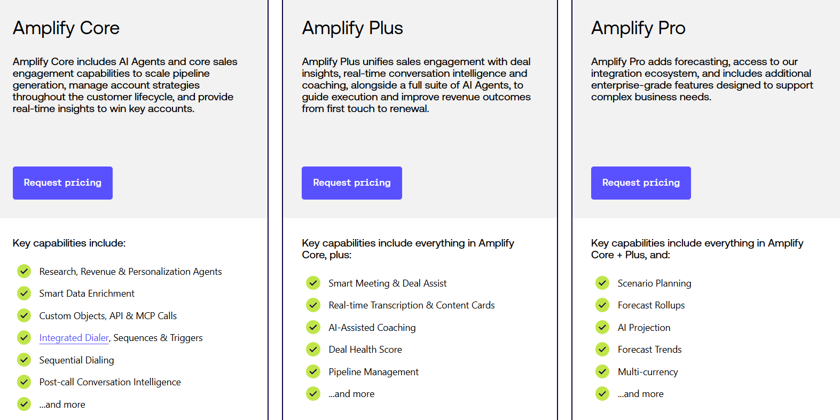Click the Smart Data Enrichment checkmark icon
This screenshot has height=420, width=840.
24,293
